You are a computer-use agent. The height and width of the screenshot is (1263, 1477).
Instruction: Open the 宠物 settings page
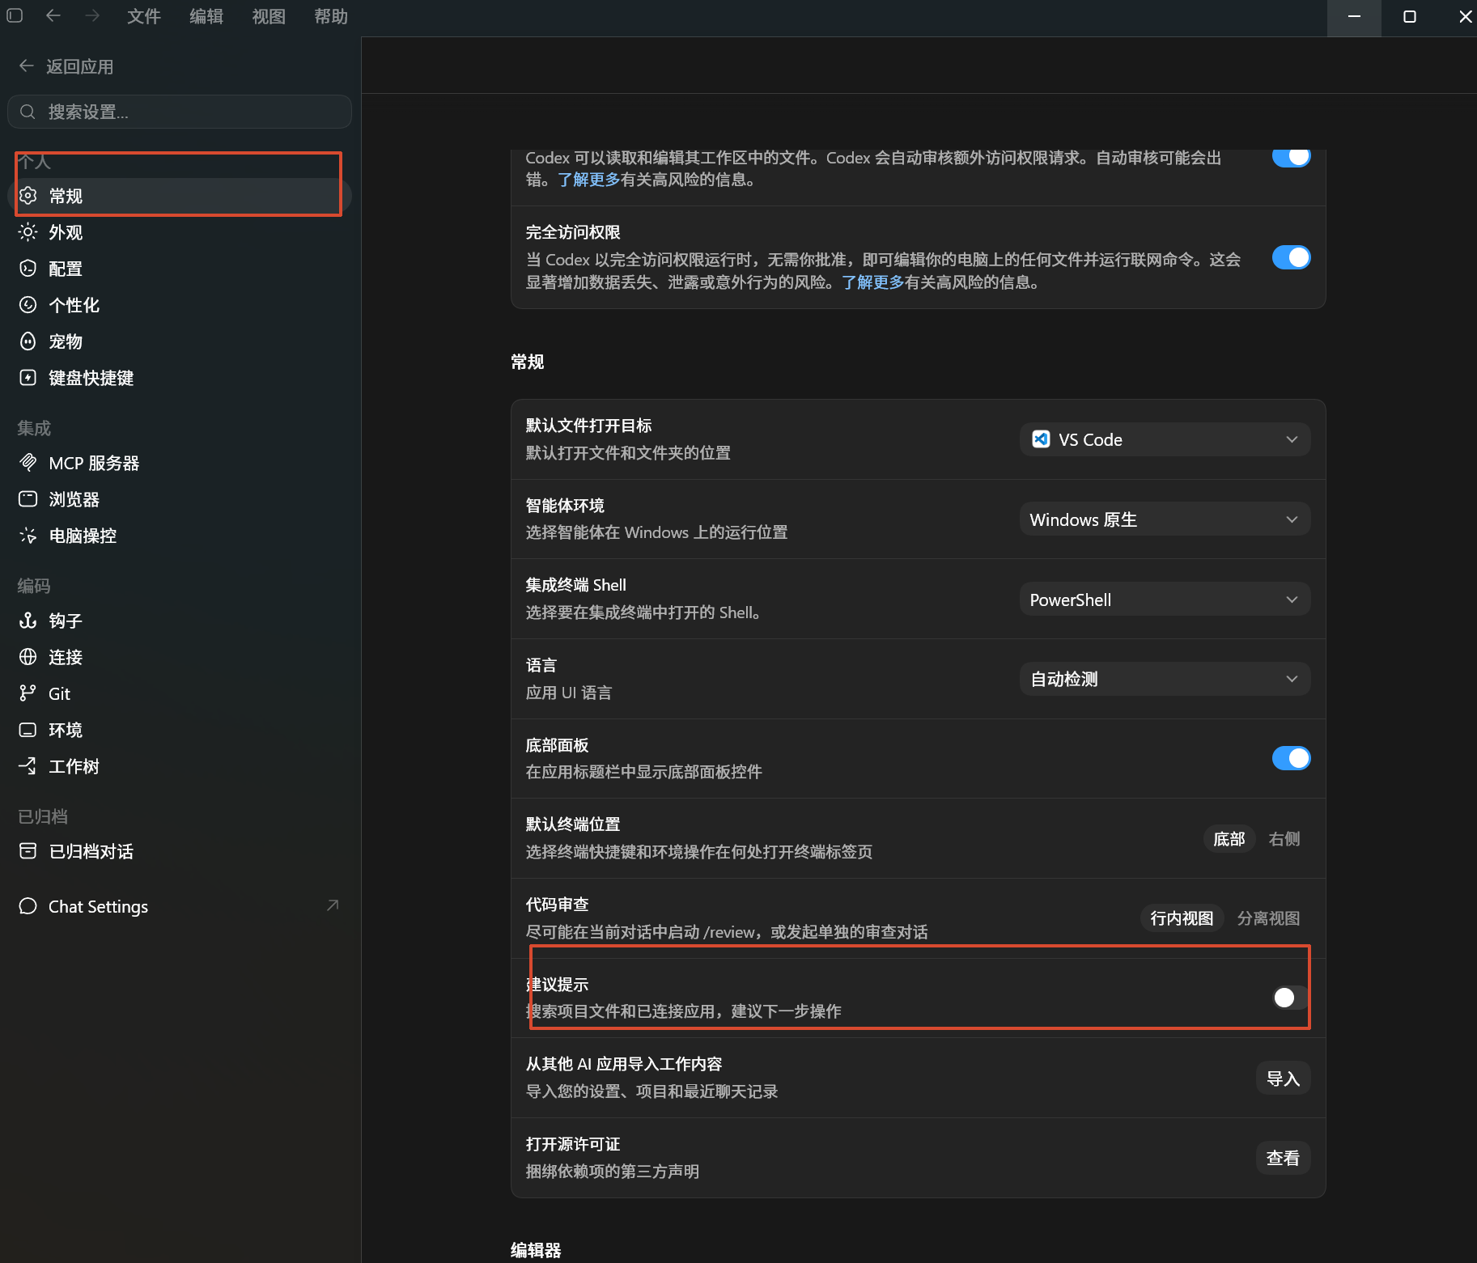[180, 341]
